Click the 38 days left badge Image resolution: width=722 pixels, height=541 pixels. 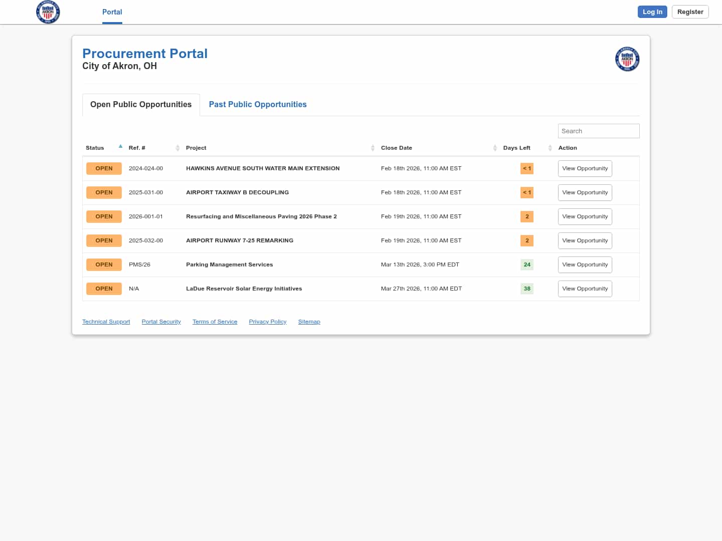(x=527, y=289)
